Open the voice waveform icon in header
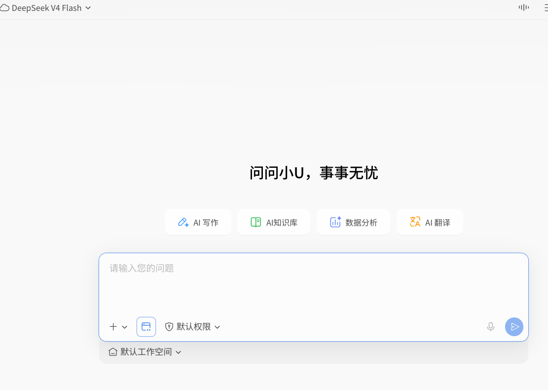Viewport: 548px width, 390px height. pyautogui.click(x=523, y=7)
